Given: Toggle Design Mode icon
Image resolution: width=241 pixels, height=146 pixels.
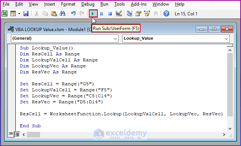Looking at the screenshot, I should point(119,13).
